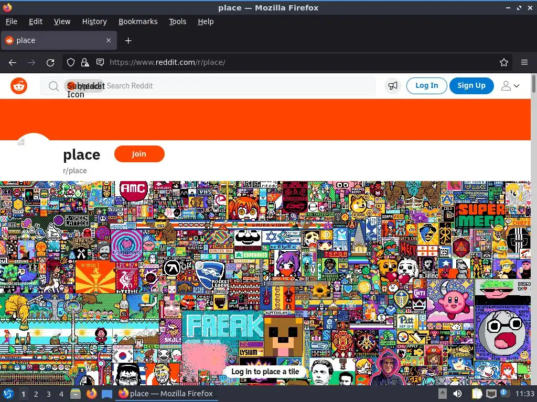This screenshot has height=402, width=537.
Task: Click the AMC logo on the canvas
Action: (x=133, y=190)
